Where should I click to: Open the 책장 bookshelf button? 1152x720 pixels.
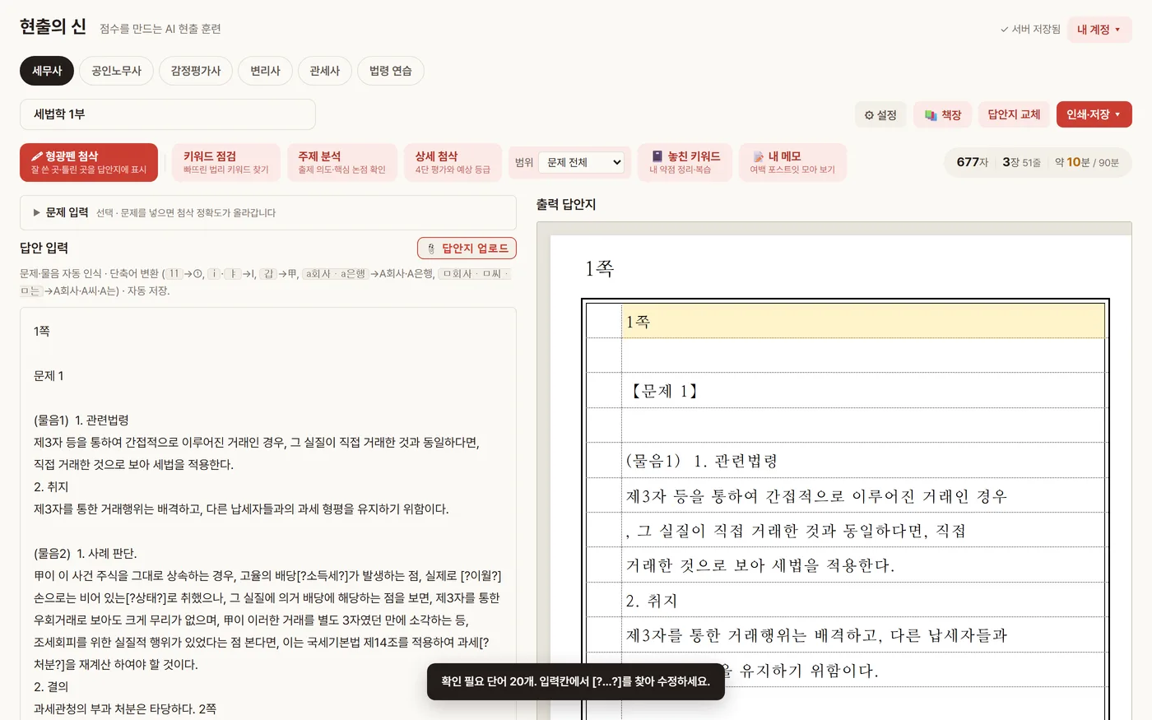click(943, 115)
